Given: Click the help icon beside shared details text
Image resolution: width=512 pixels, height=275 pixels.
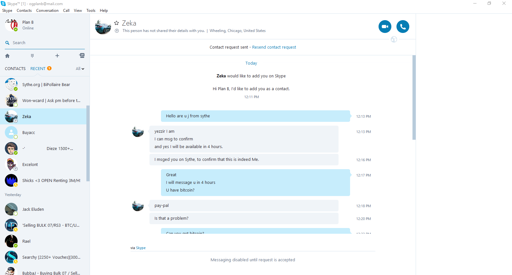Looking at the screenshot, I should 117,31.
